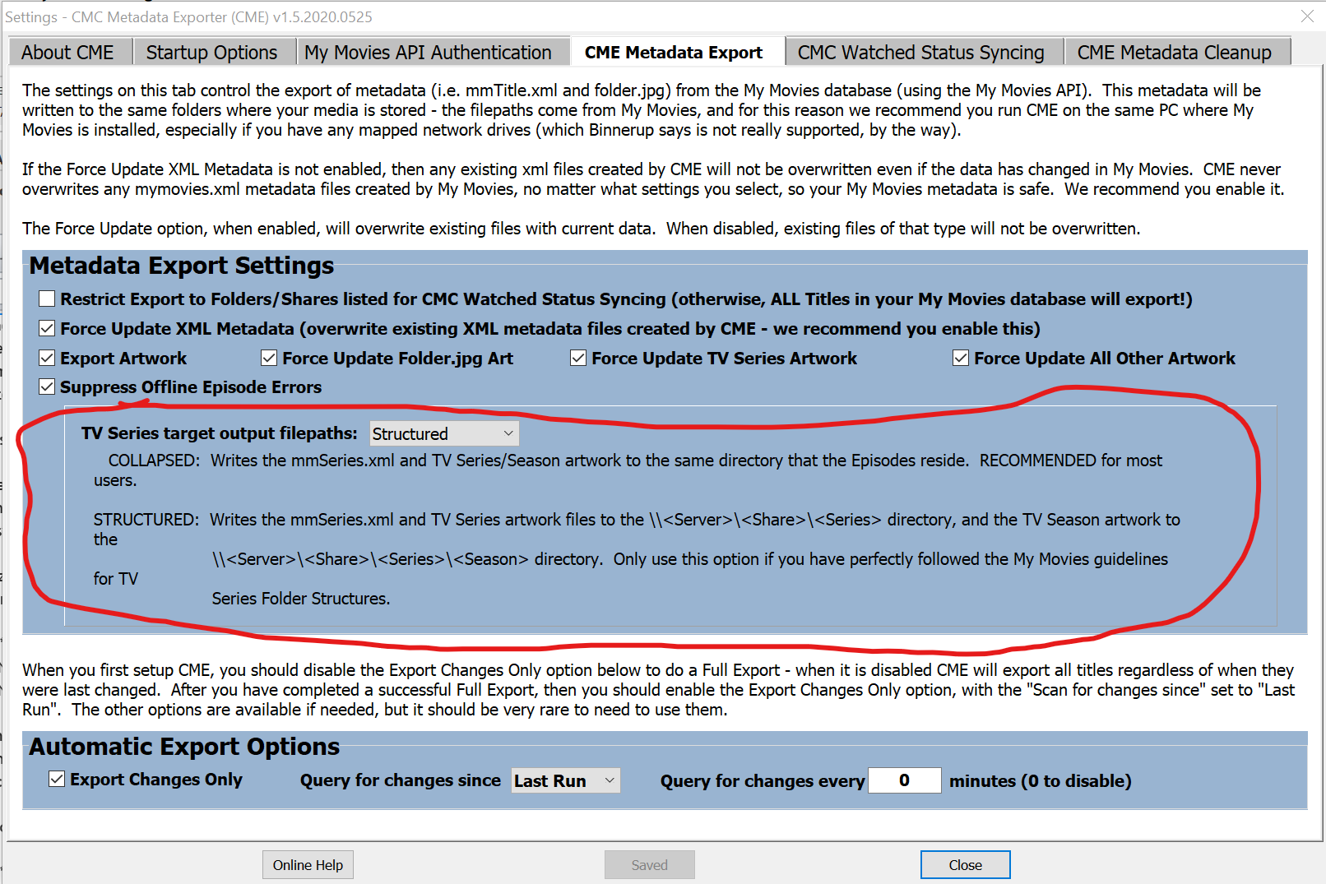
Task: Toggle Force Update TV Series Artwork
Action: [x=578, y=358]
